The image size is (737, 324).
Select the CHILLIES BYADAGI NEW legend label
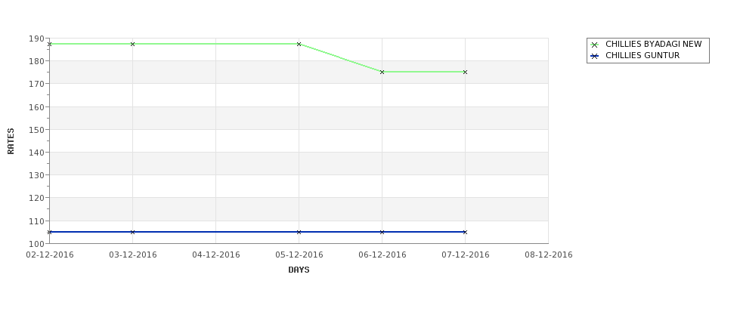click(653, 45)
